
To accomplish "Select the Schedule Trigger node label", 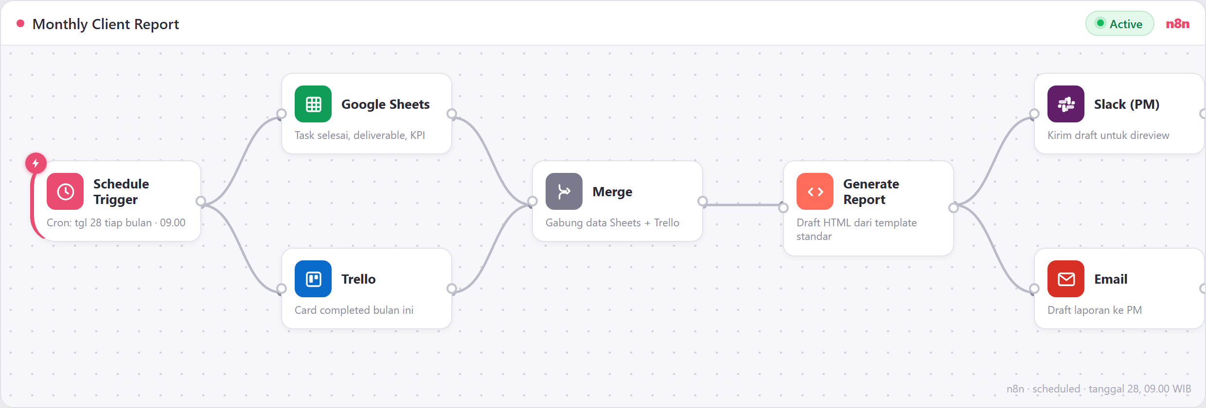I will point(121,191).
